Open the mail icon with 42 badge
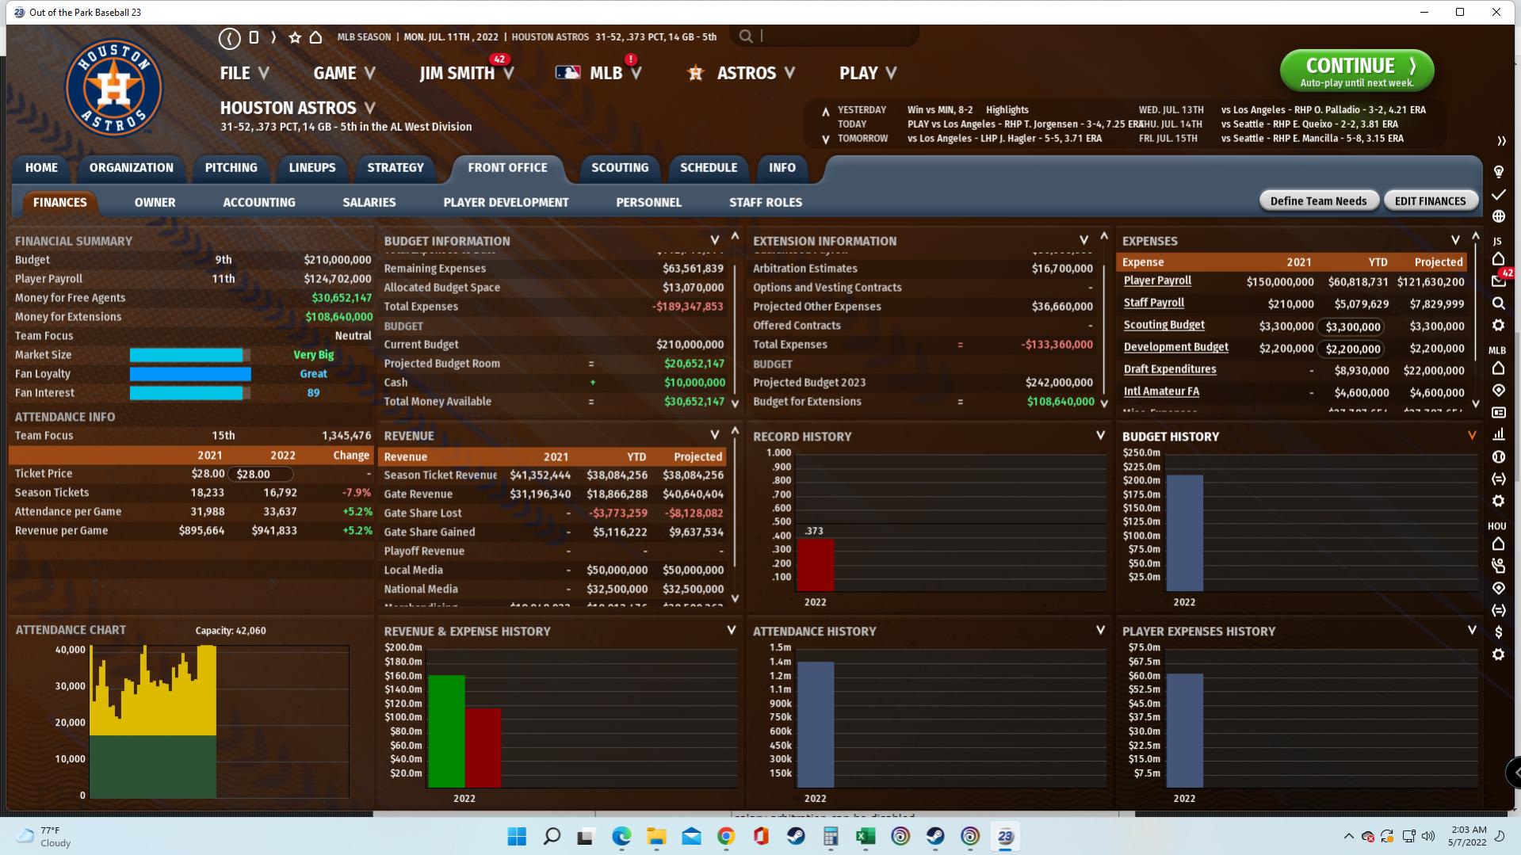This screenshot has width=1521, height=855. (x=1498, y=281)
